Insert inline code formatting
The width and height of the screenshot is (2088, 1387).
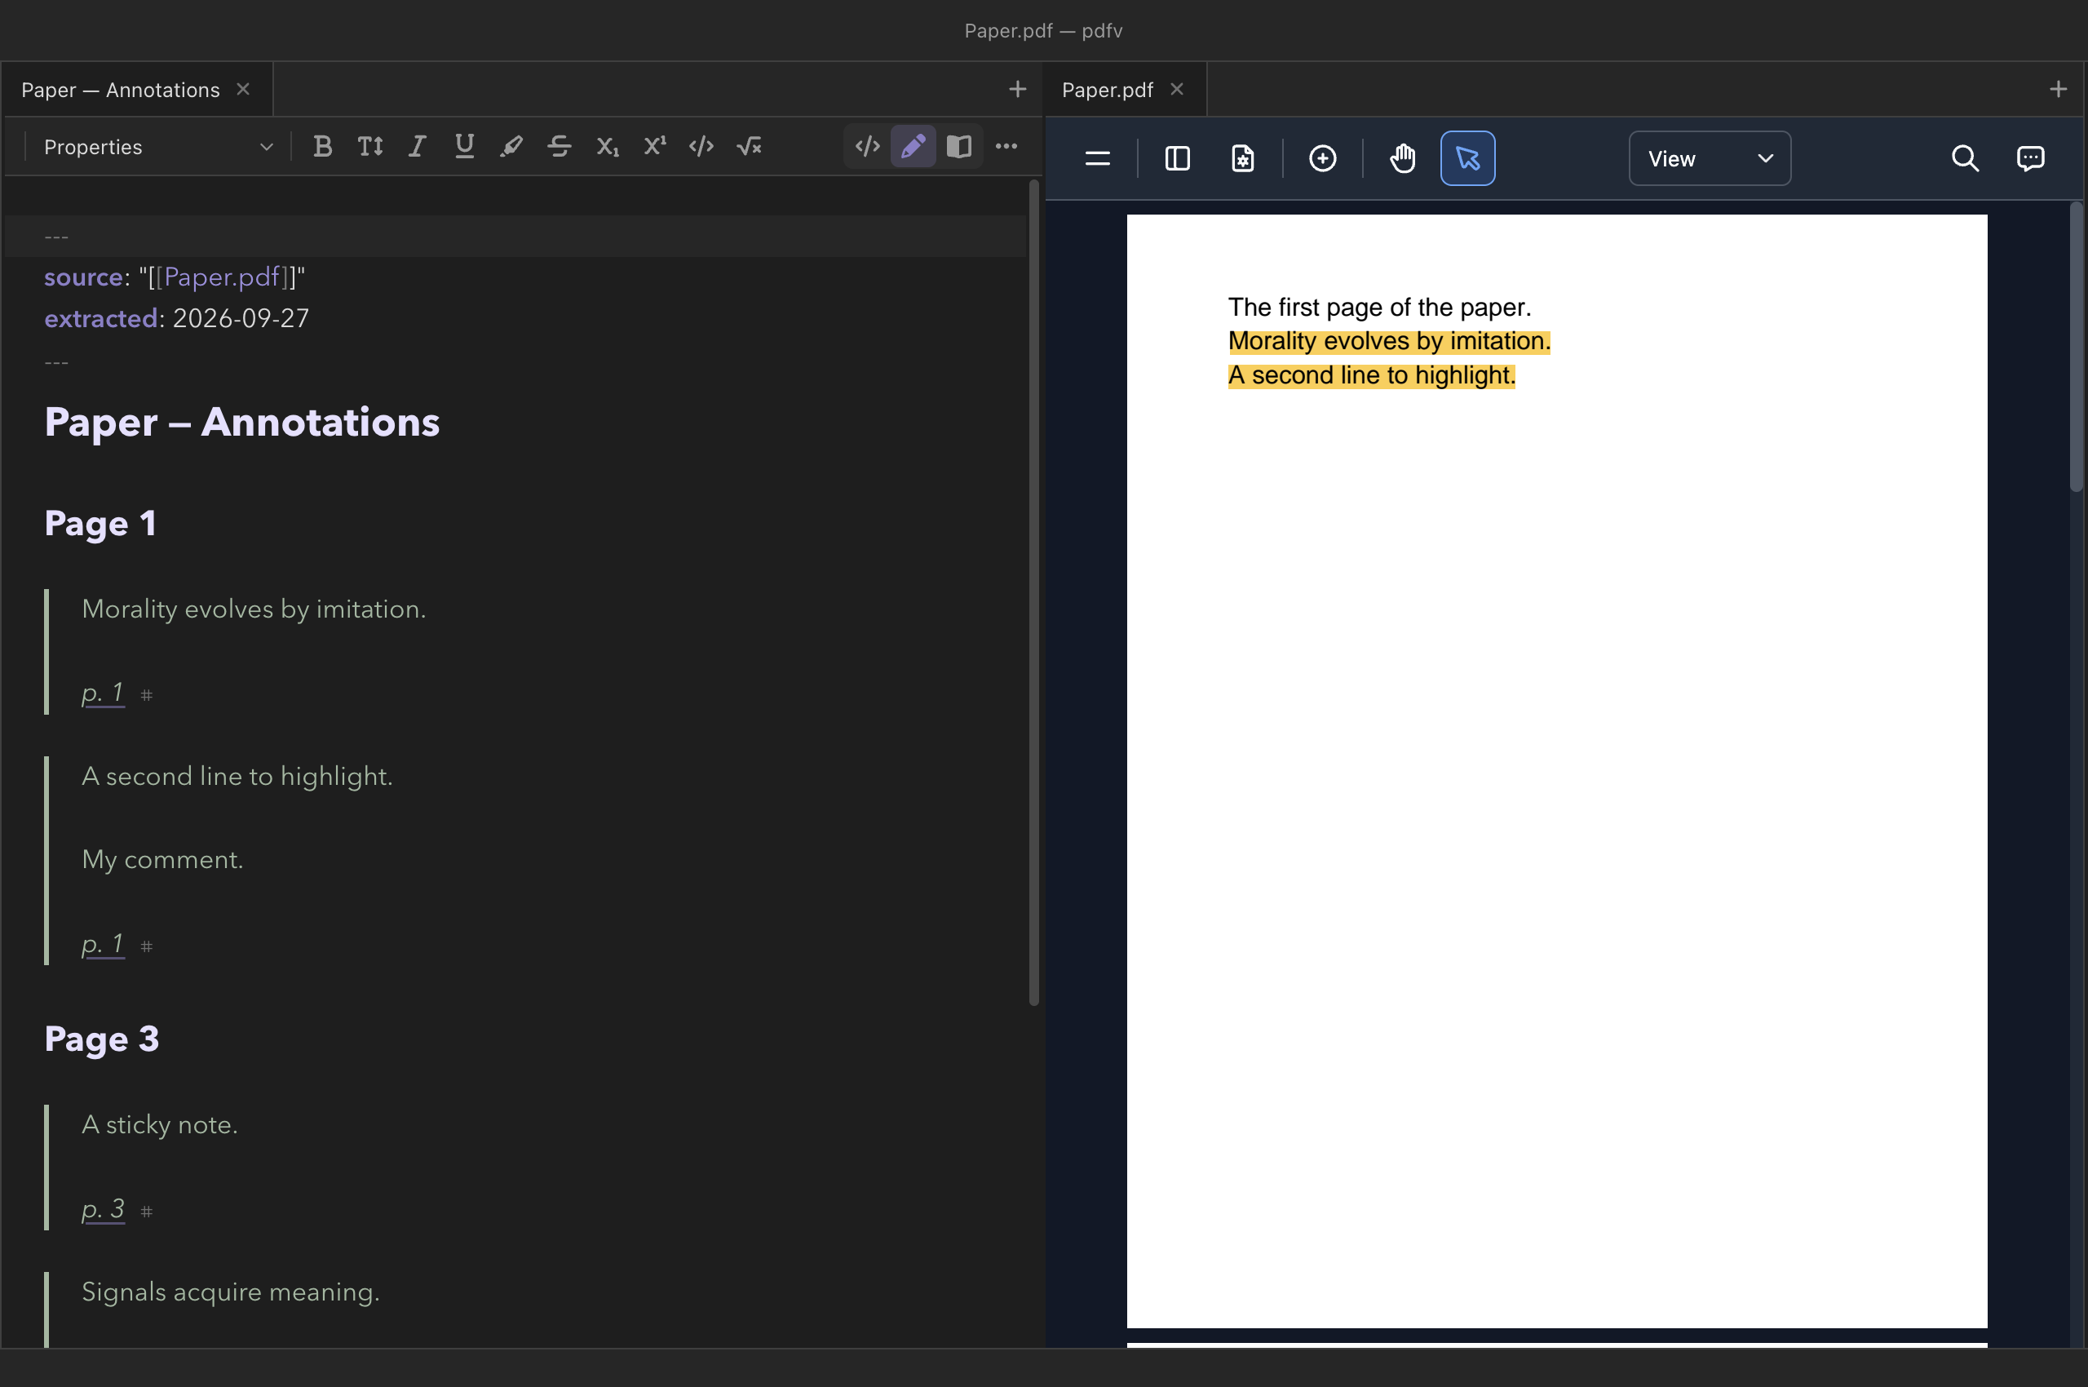click(701, 146)
